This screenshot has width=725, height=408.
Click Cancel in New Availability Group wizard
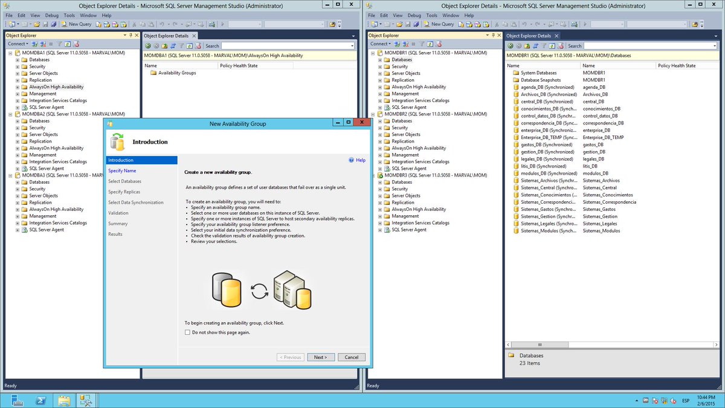[352, 357]
